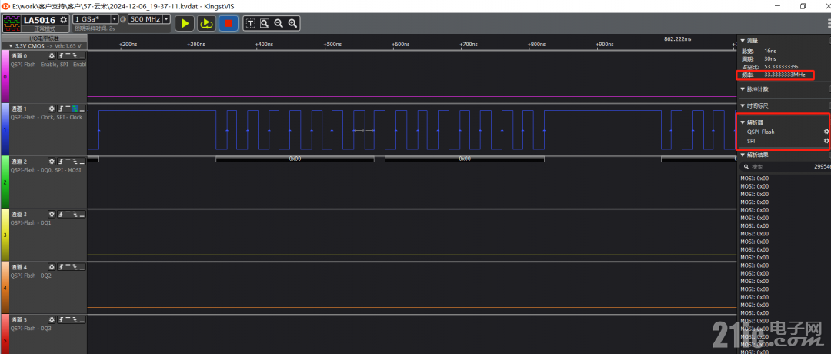This screenshot has width=831, height=354.
Task: Open channel 2 settings gear
Action: (x=52, y=161)
